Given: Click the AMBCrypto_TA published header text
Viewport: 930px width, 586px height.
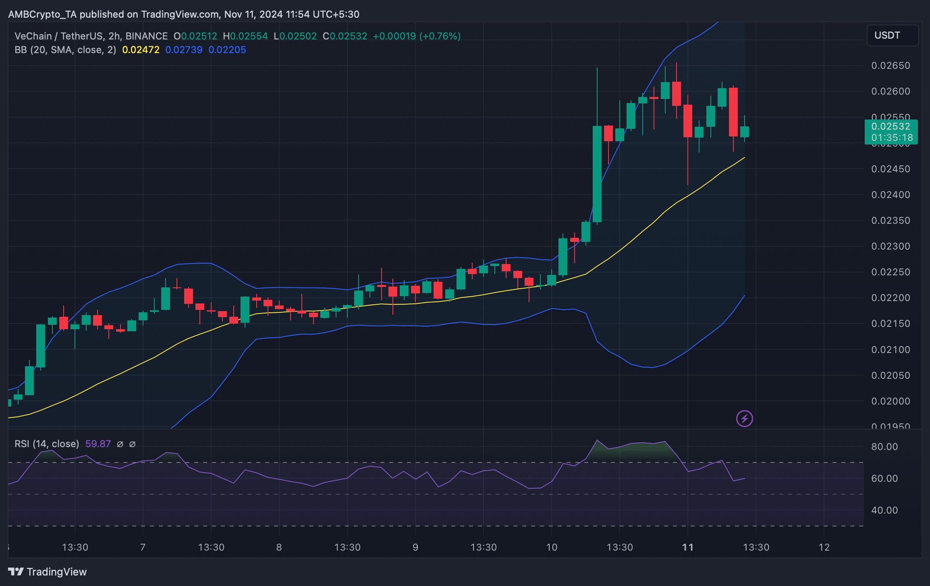Looking at the screenshot, I should pyautogui.click(x=184, y=14).
